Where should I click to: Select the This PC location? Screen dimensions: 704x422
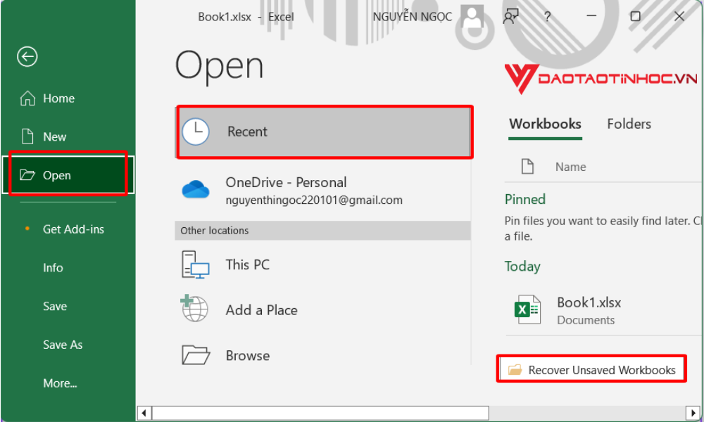click(322, 264)
